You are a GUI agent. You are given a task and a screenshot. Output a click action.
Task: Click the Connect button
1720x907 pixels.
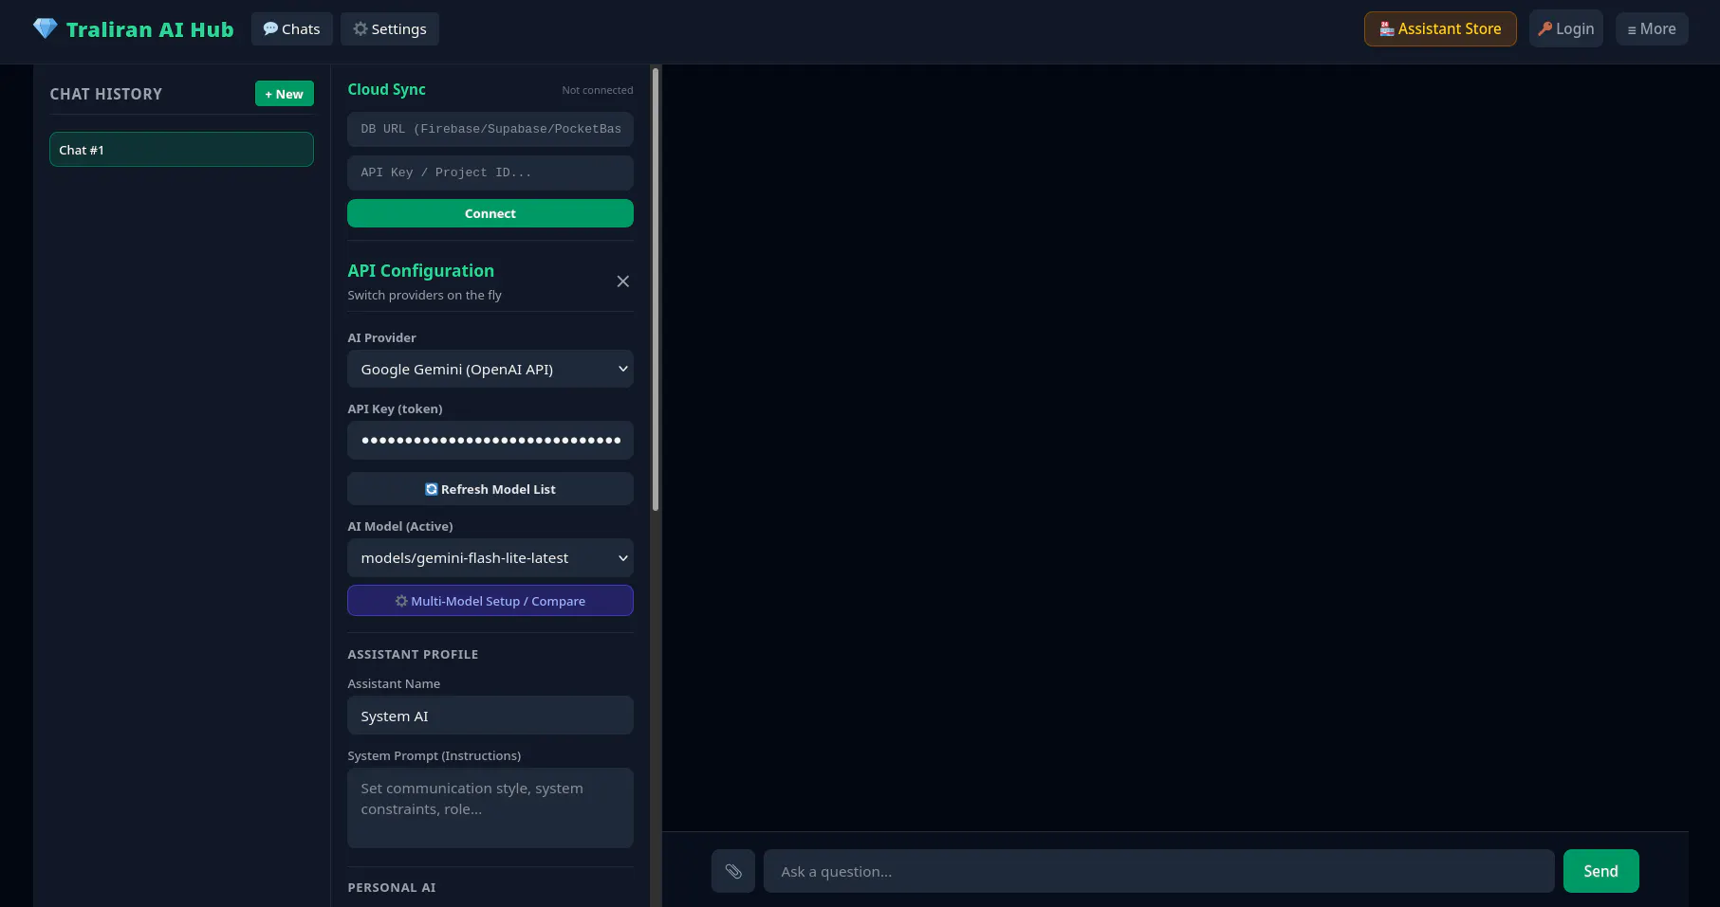pyautogui.click(x=490, y=213)
